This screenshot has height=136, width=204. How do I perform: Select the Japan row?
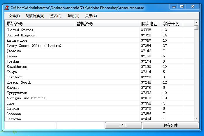coord(99,56)
